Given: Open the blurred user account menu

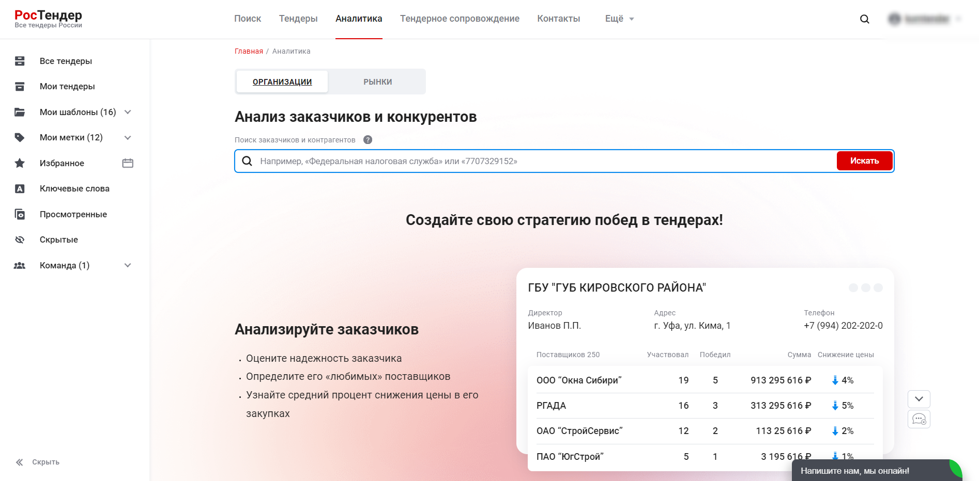Looking at the screenshot, I should [924, 19].
